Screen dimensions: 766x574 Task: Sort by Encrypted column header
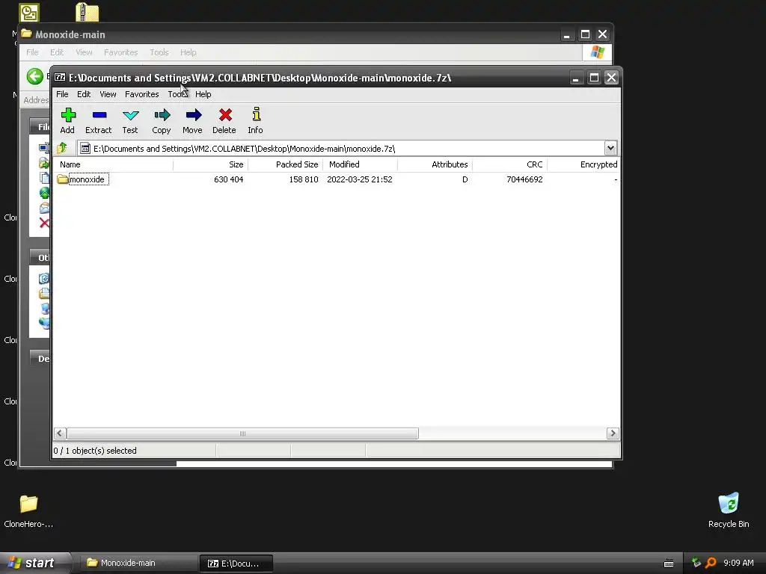583,164
